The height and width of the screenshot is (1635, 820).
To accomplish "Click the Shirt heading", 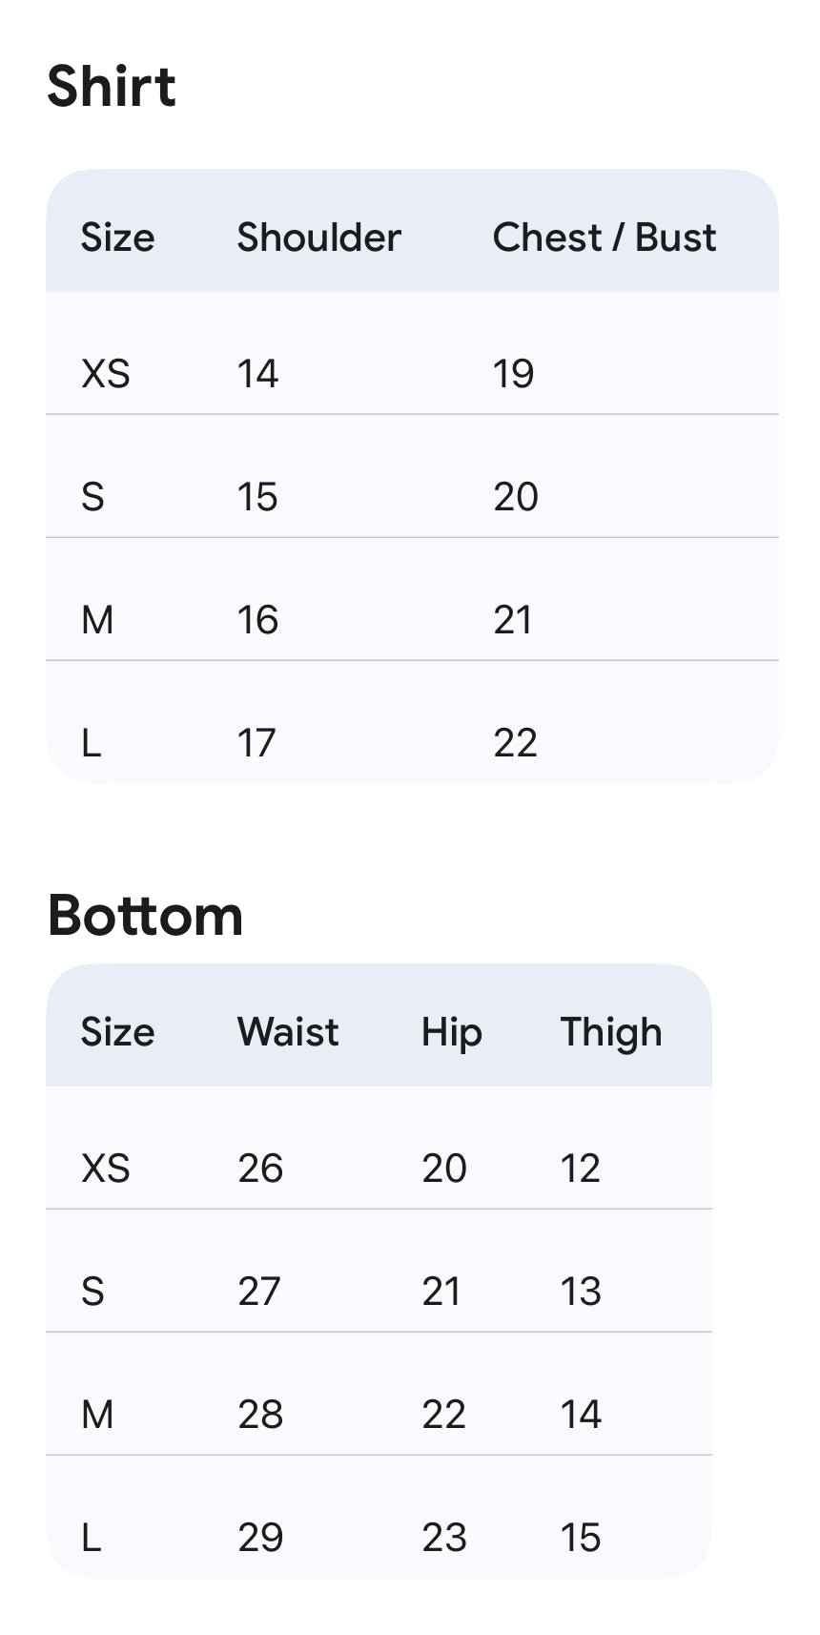I will [x=112, y=87].
